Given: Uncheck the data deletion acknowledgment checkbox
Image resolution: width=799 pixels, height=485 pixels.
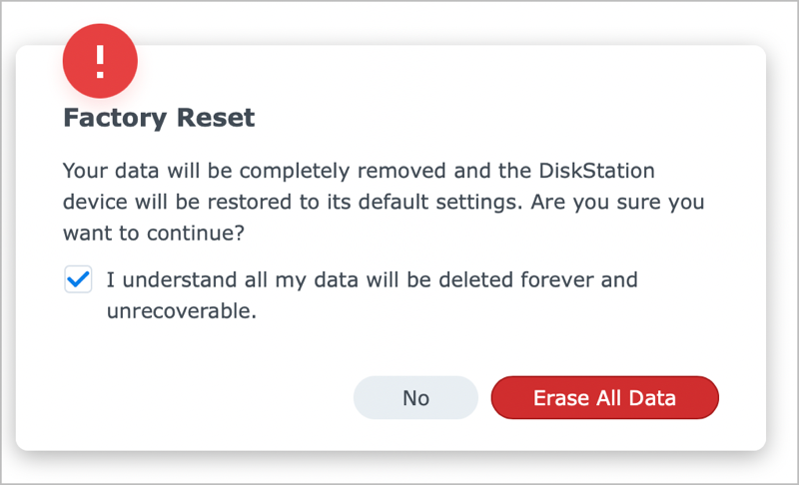Looking at the screenshot, I should [77, 280].
